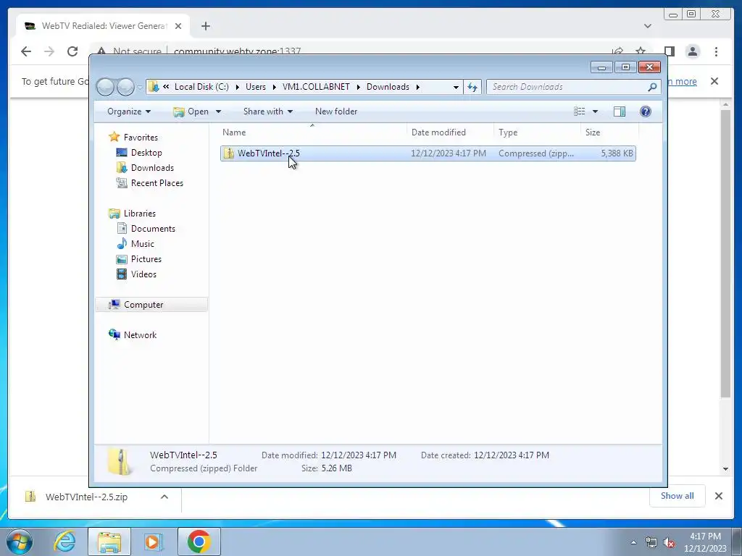Click Downloads in address breadcrumb
742x556 pixels.
[x=388, y=87]
